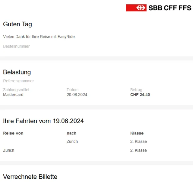The width and height of the screenshot is (193, 182).
Task: Click the Reise von column header
Action: [13, 133]
